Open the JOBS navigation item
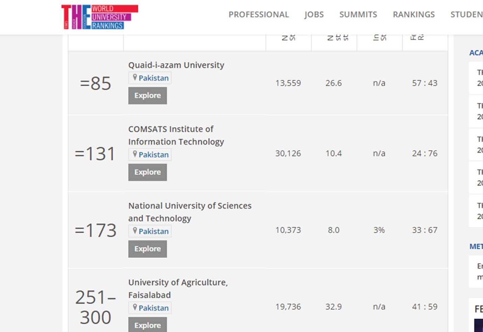The height and width of the screenshot is (332, 483). (314, 15)
